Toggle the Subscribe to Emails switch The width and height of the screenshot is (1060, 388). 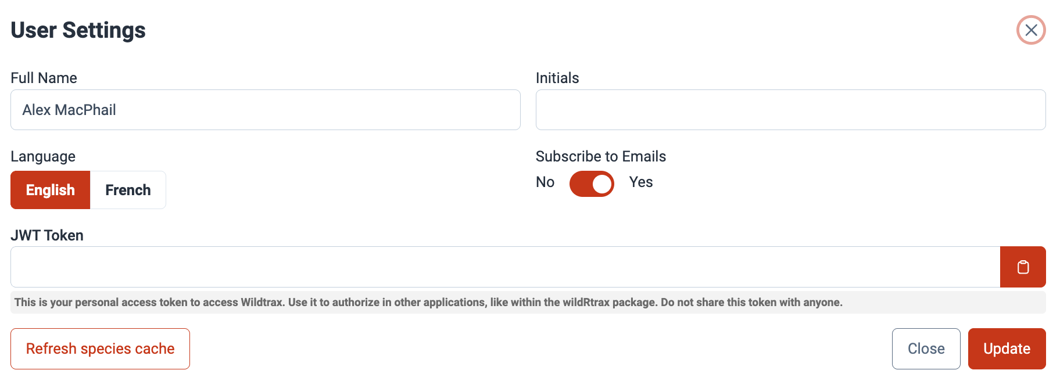click(592, 184)
